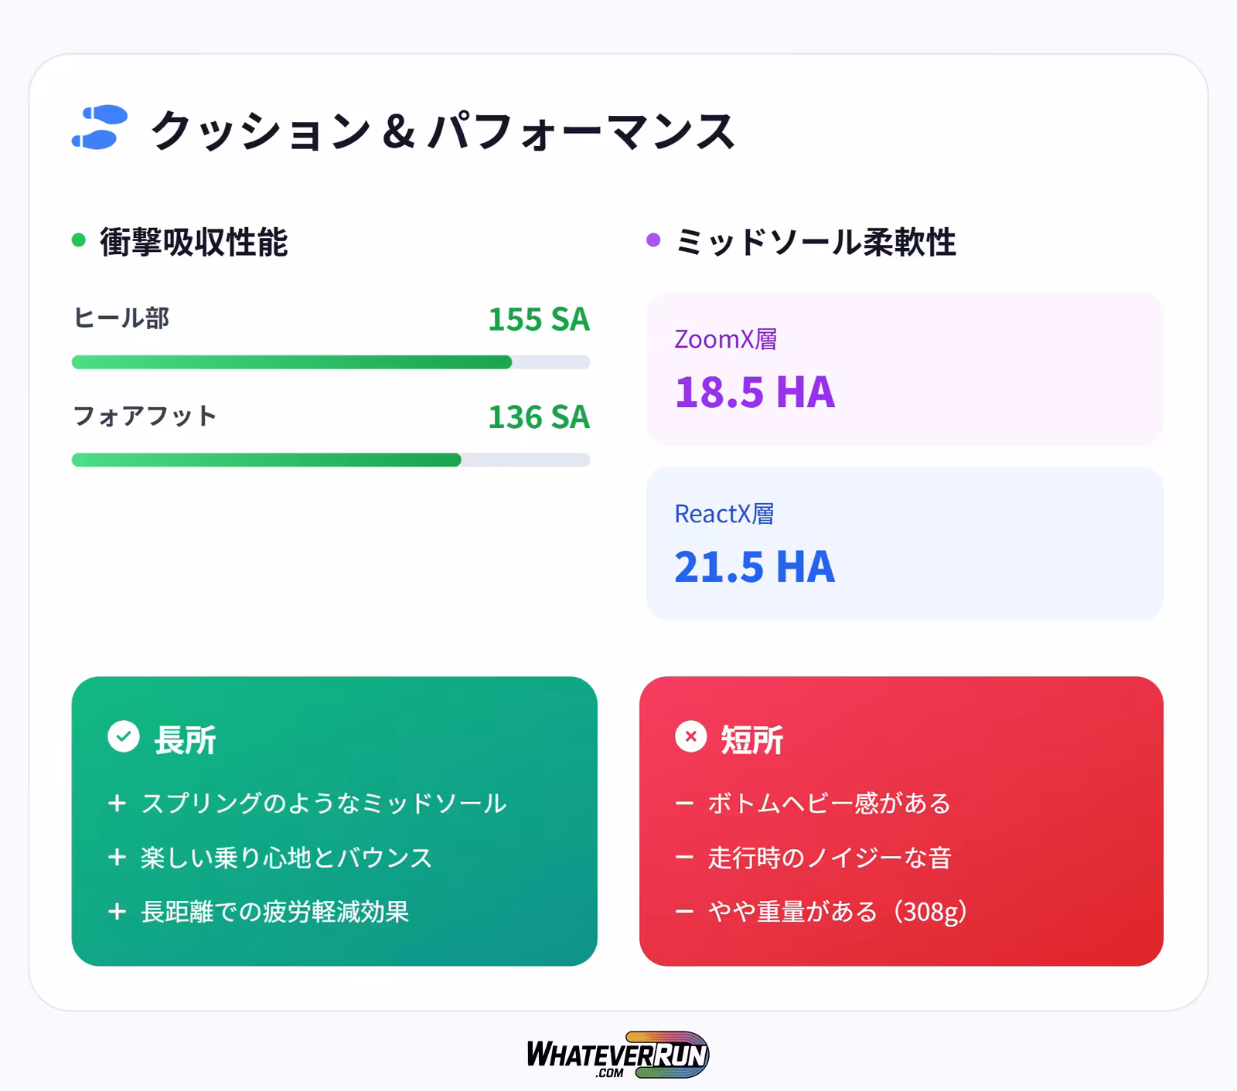The image size is (1237, 1091).
Task: Click the minus sign before ボトムヘビー感がある
Action: (684, 804)
